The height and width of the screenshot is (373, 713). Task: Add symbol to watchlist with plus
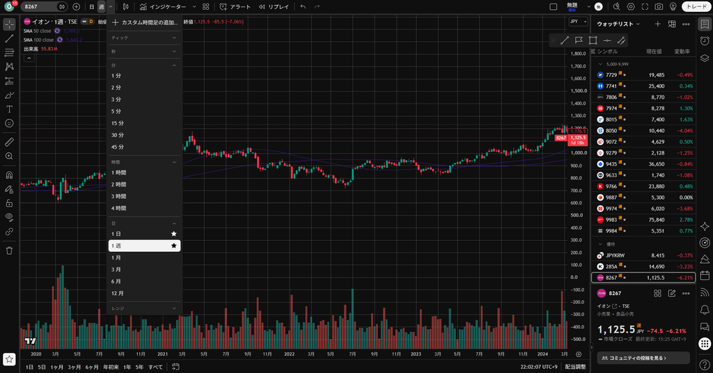coord(657,24)
